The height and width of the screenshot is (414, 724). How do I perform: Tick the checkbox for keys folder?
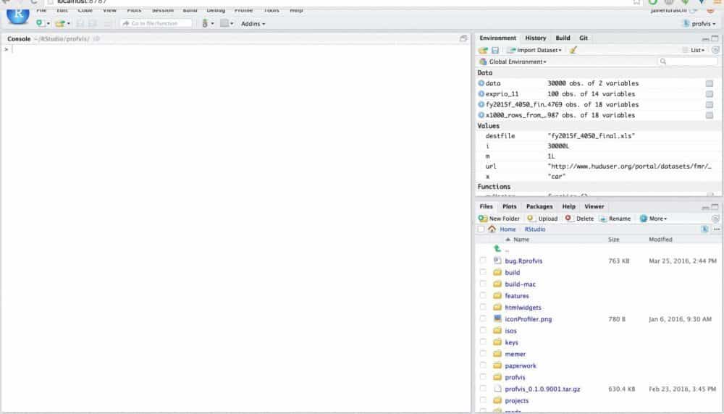[x=483, y=342]
